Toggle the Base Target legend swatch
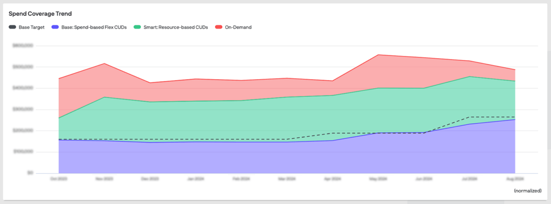Image resolution: width=551 pixels, height=204 pixels. click(12, 27)
